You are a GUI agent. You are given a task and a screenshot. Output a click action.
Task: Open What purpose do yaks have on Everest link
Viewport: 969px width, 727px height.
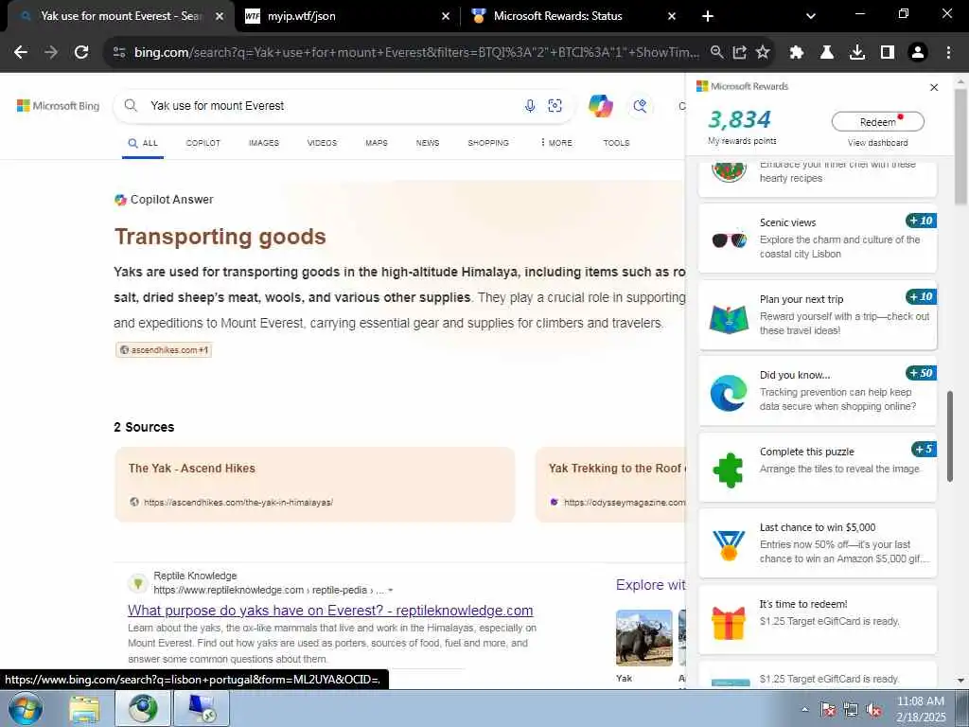[330, 611]
